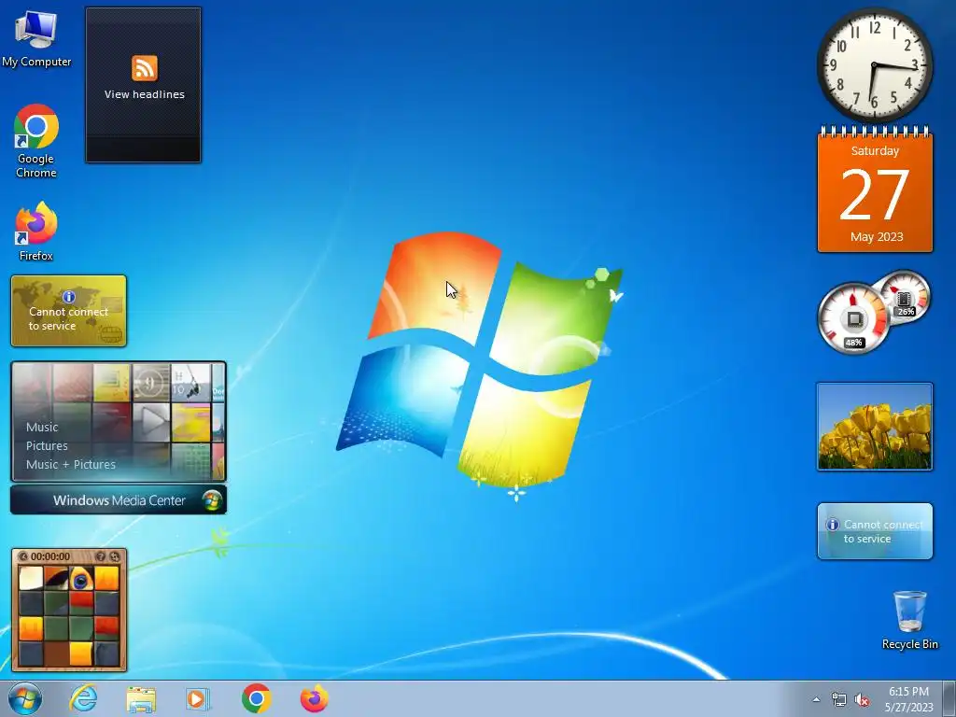Open Music in the Media Center gadget
The image size is (956, 717).
tap(42, 427)
